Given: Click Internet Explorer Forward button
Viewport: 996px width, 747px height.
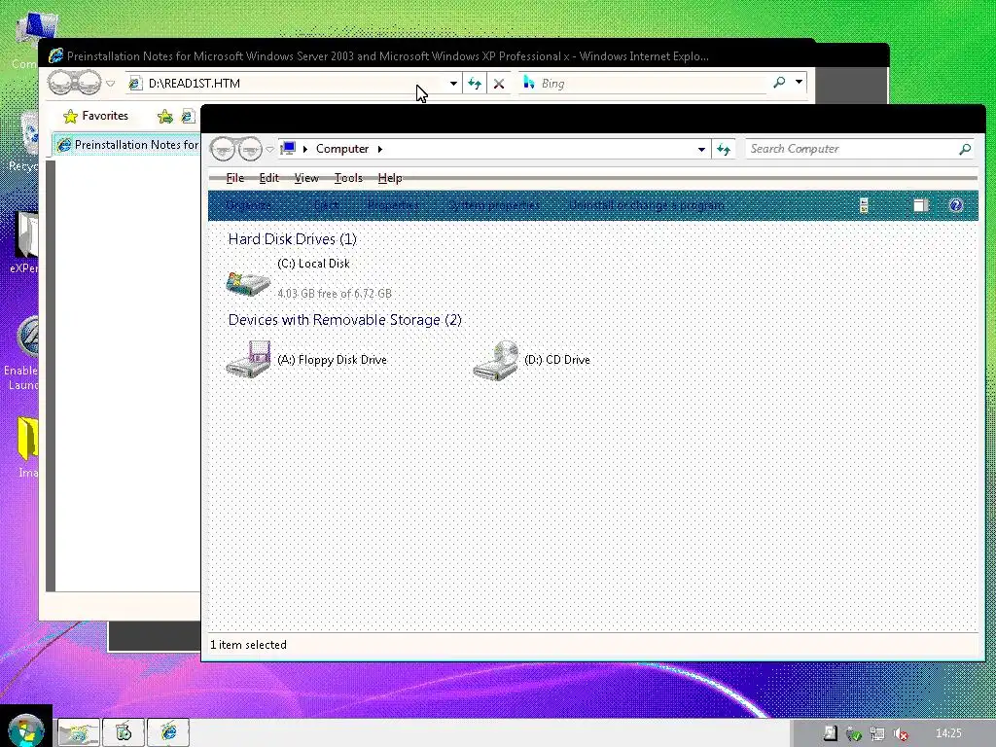Looking at the screenshot, I should [89, 83].
